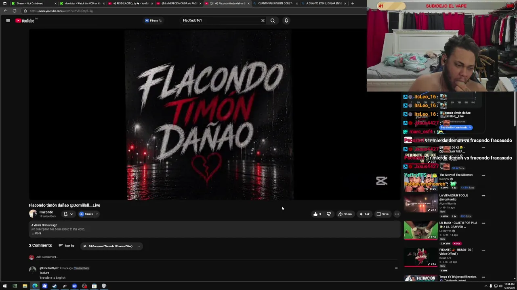This screenshot has height=290, width=517.
Task: Expand description with ...more
Action: (36, 233)
